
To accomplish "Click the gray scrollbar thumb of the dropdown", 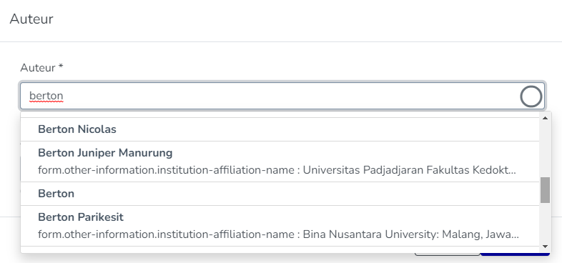I will point(545,190).
